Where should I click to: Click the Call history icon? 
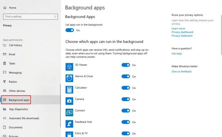(5, 45)
